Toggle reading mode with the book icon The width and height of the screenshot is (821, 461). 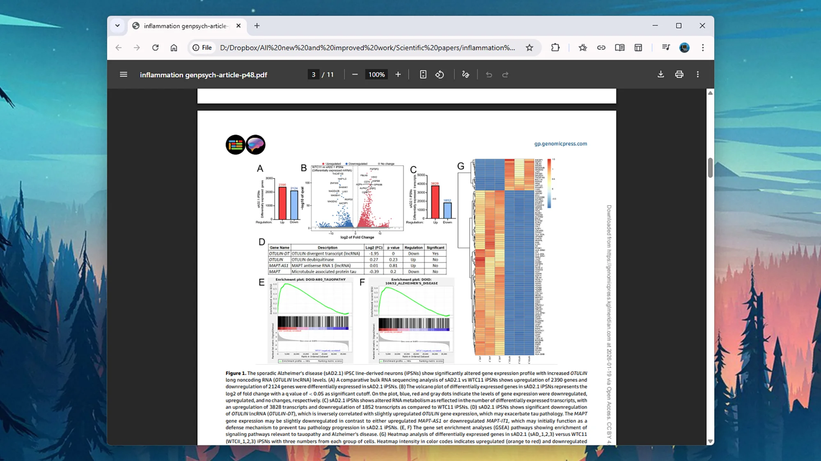pos(619,48)
